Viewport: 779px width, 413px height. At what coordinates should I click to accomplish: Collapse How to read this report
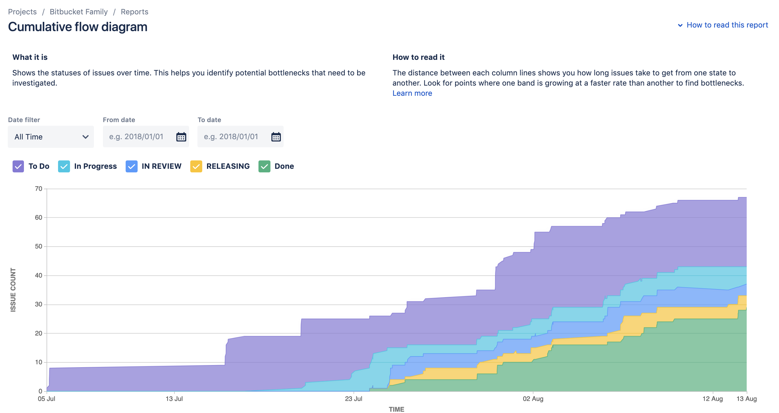(727, 25)
